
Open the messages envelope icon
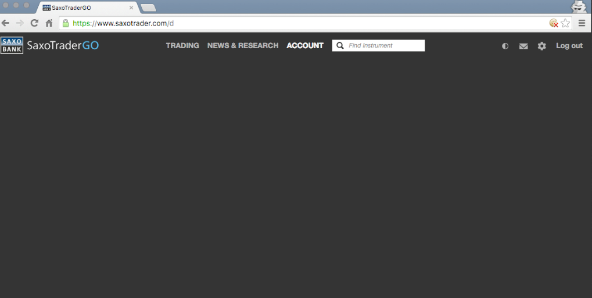[523, 46]
